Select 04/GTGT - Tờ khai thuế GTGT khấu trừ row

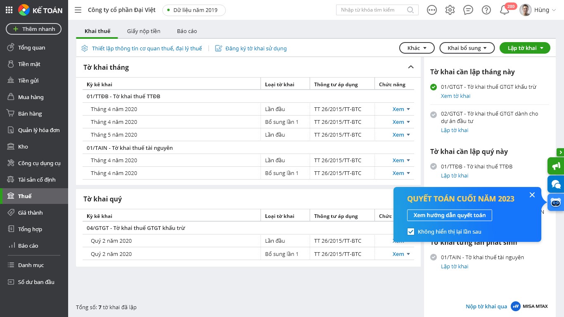(x=248, y=228)
